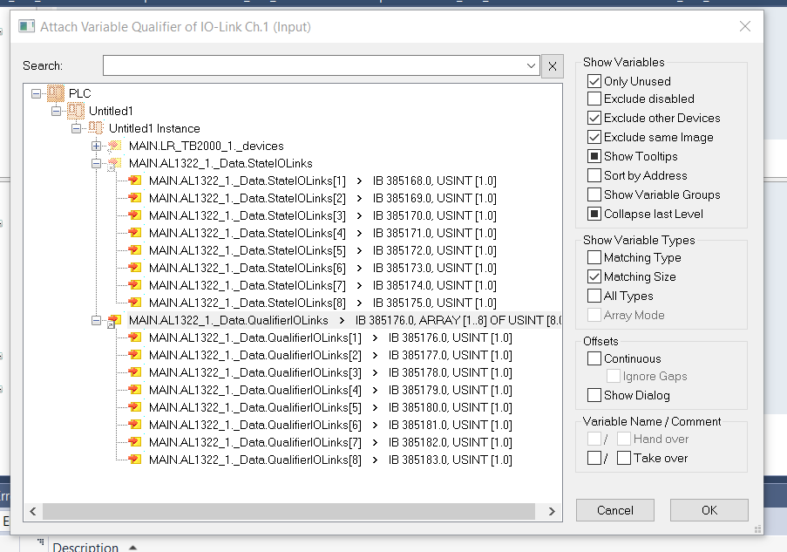Click the OK button

[x=709, y=510]
